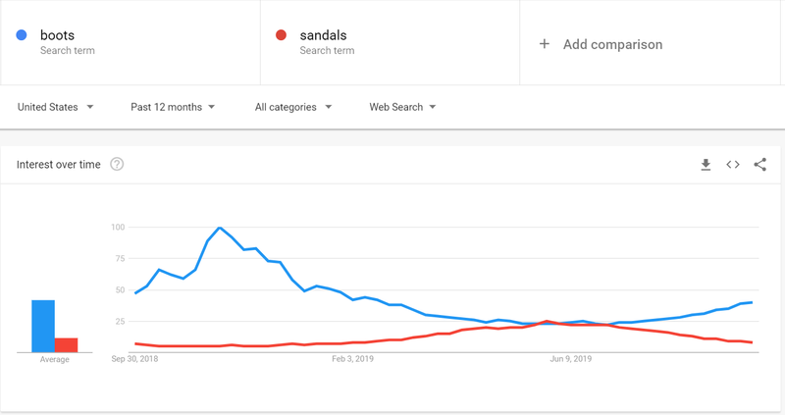
Task: Edit the boots search term
Action: point(58,36)
